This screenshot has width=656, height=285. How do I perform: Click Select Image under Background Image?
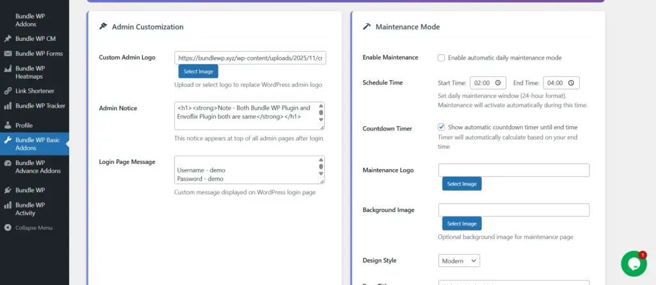coord(462,224)
